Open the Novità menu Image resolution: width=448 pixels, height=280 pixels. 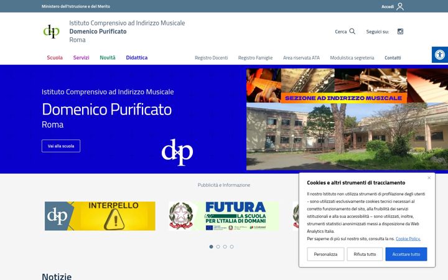(x=108, y=58)
